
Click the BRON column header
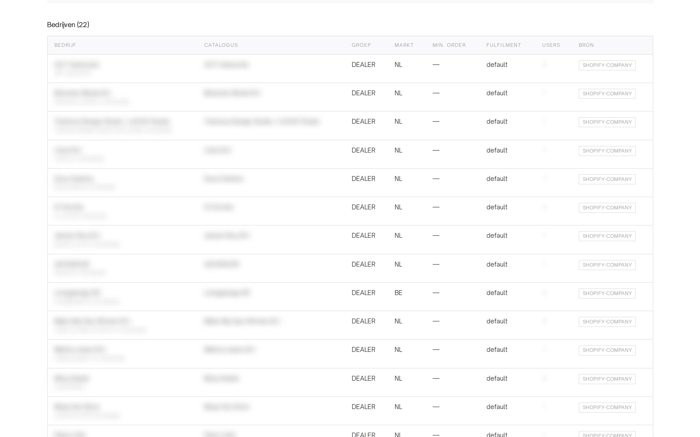pos(586,45)
